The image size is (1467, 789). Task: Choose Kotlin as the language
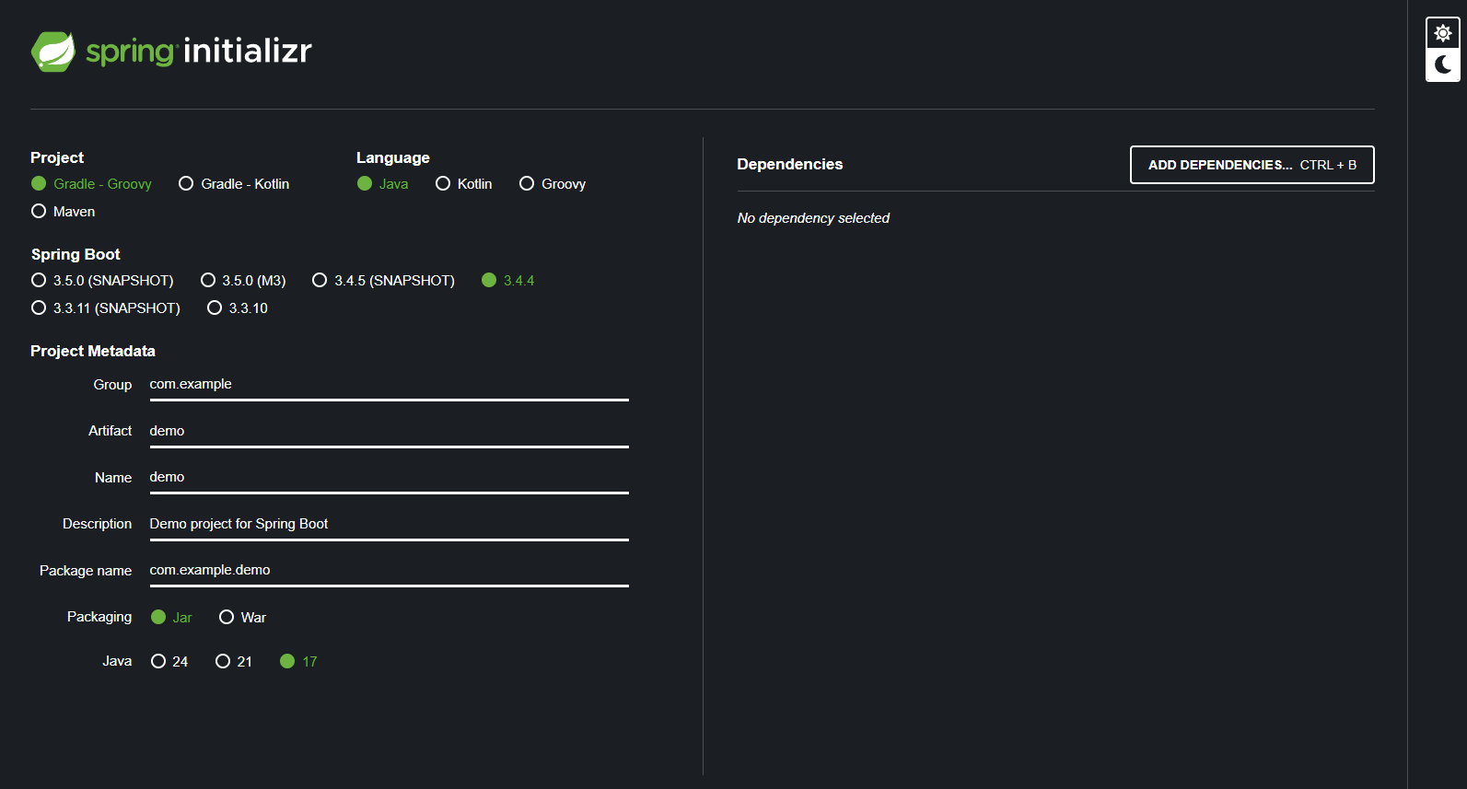pos(464,184)
